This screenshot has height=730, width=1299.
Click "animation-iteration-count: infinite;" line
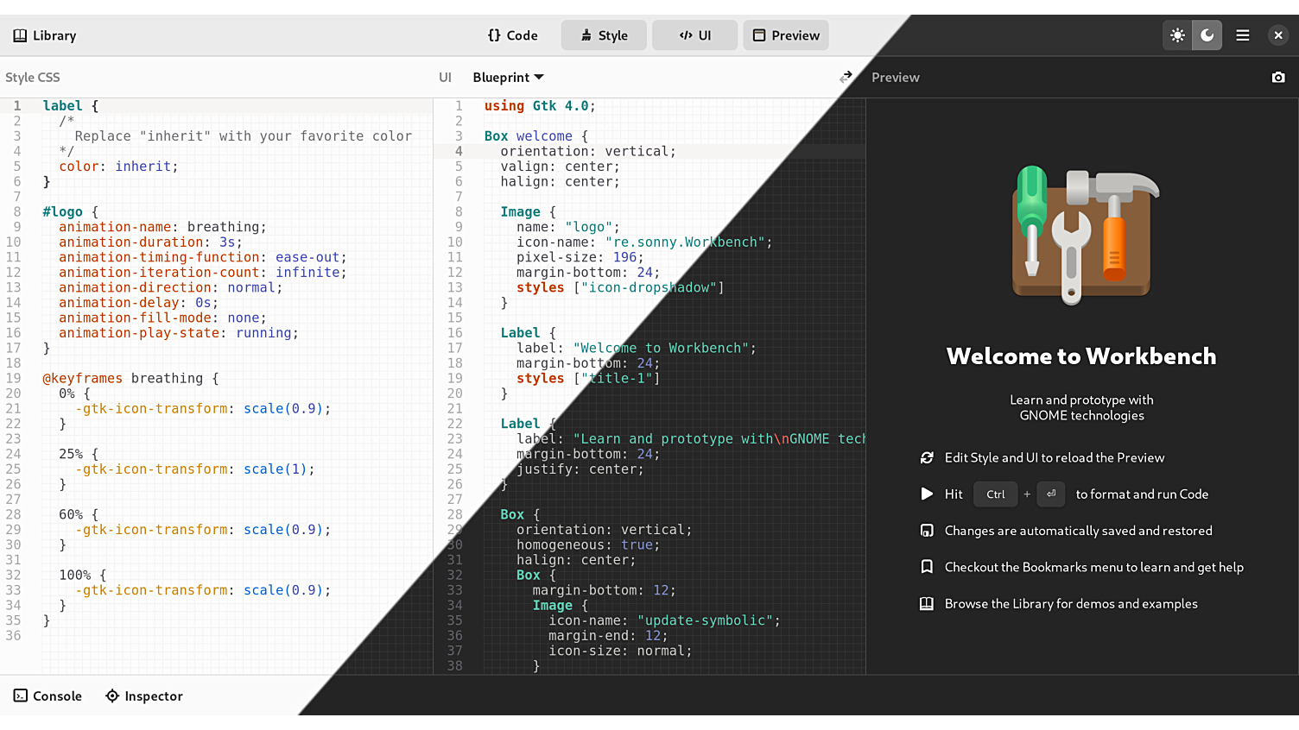point(203,273)
